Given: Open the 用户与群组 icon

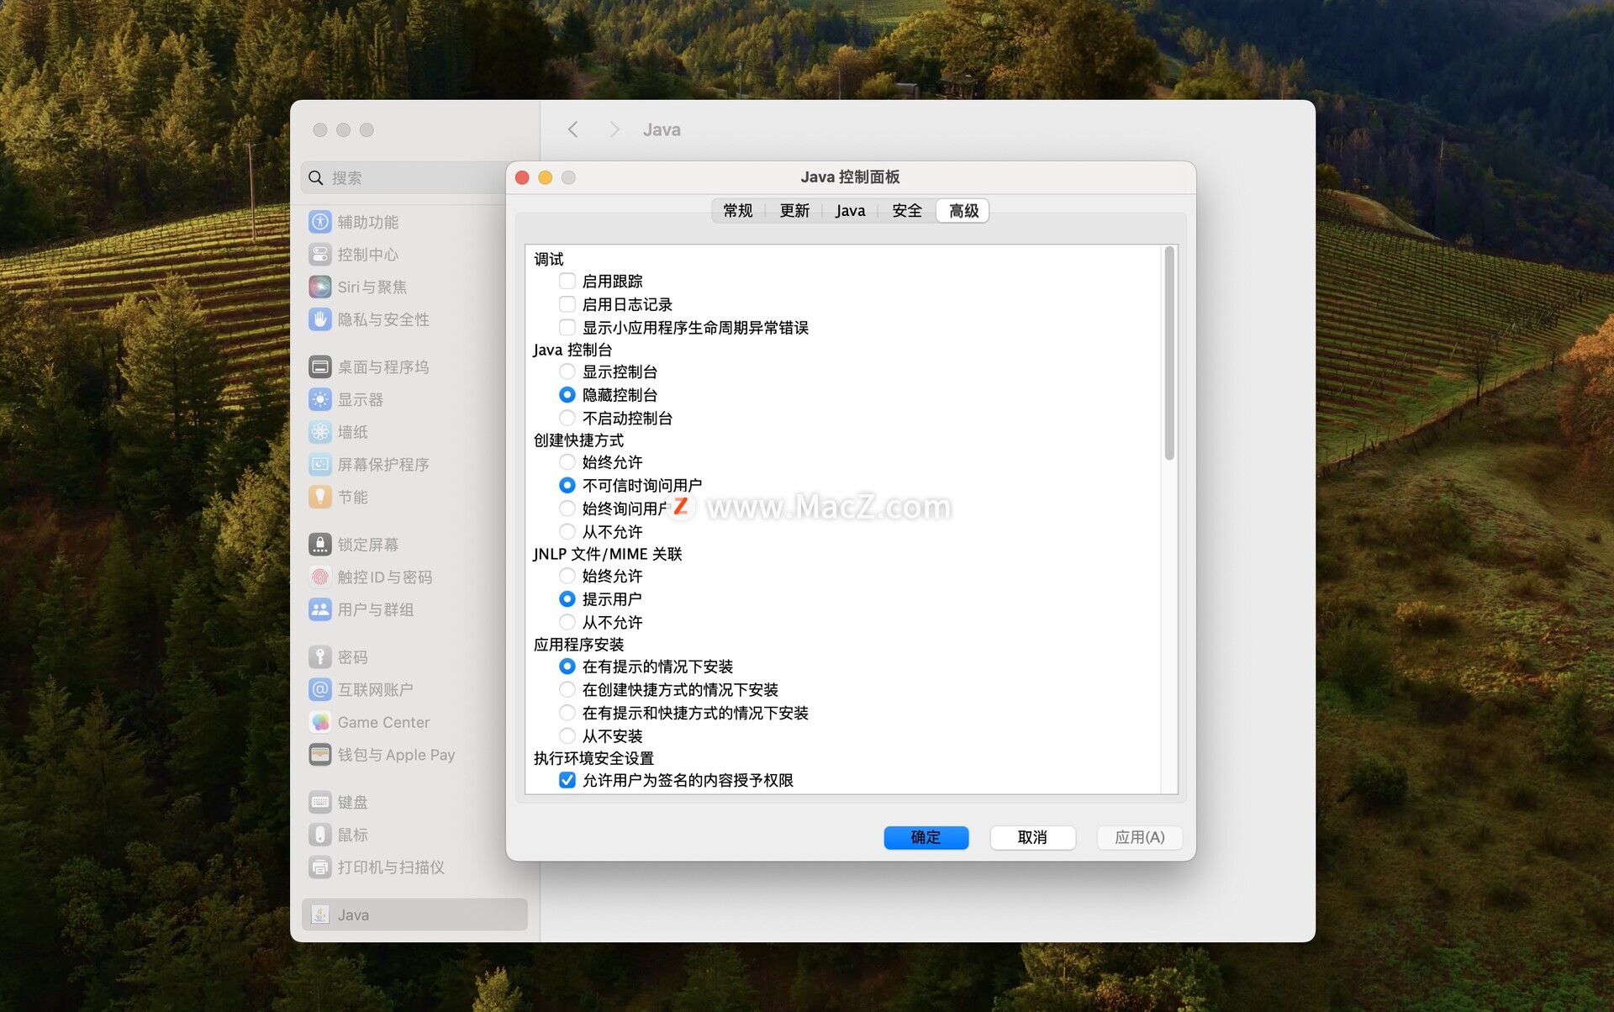Looking at the screenshot, I should [319, 609].
